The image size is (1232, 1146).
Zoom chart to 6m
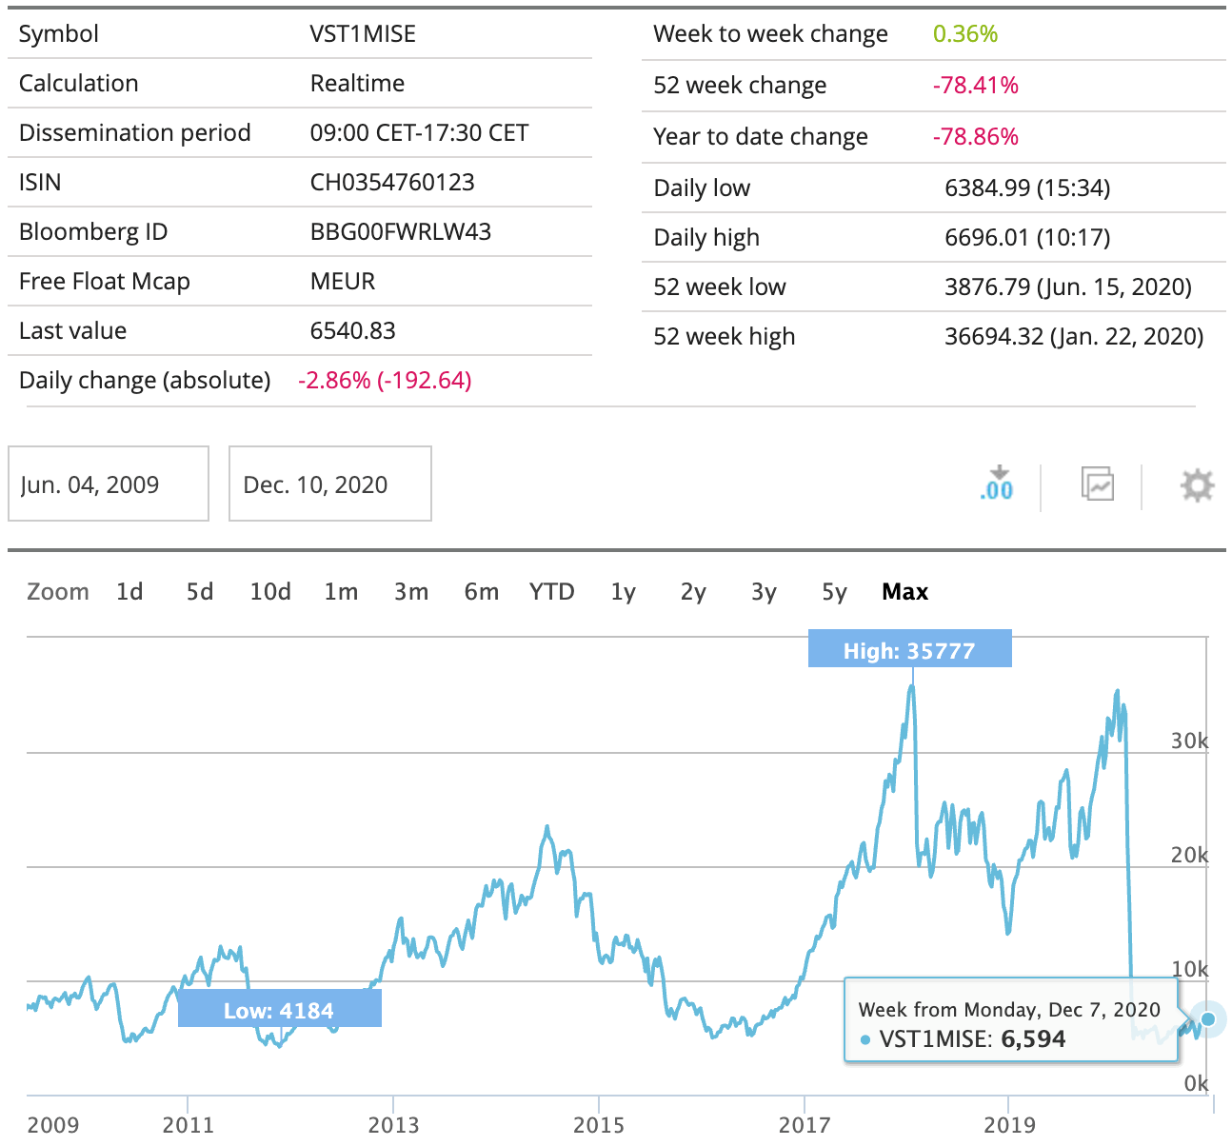click(482, 592)
